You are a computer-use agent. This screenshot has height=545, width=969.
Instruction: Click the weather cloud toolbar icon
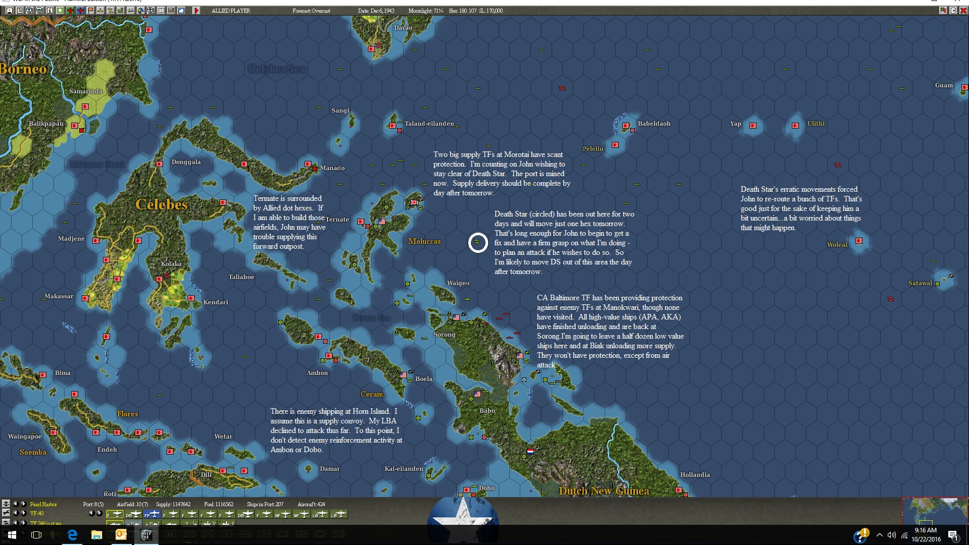(x=181, y=10)
